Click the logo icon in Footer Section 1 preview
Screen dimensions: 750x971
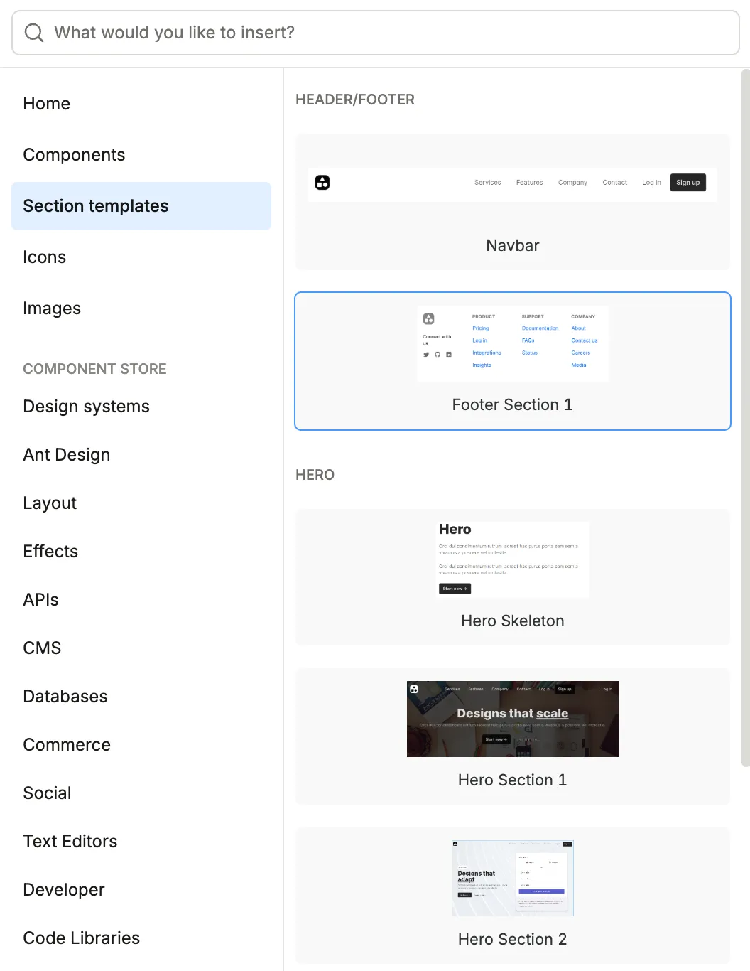pos(428,318)
